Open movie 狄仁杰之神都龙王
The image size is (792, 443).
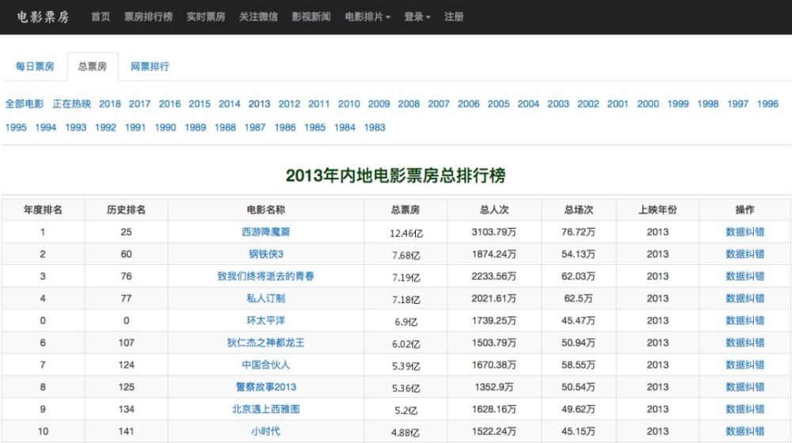coord(265,343)
